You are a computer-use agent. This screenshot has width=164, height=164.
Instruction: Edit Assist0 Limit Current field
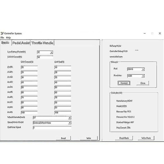[29, 67]
